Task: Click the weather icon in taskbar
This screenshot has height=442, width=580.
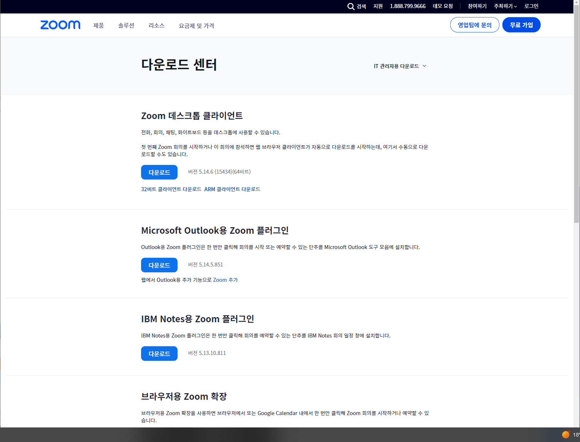Action: [x=566, y=434]
